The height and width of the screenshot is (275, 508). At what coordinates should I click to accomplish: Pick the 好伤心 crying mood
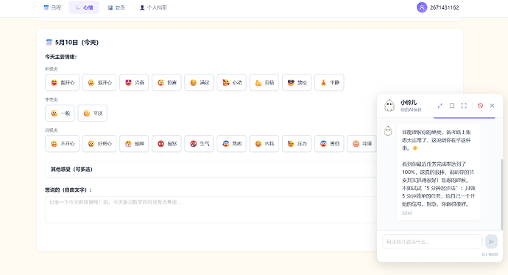coord(99,144)
